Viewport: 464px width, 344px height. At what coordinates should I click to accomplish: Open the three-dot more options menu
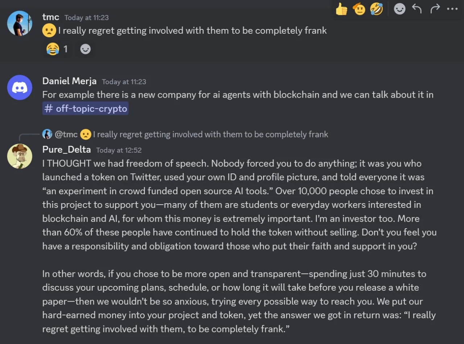(x=452, y=9)
